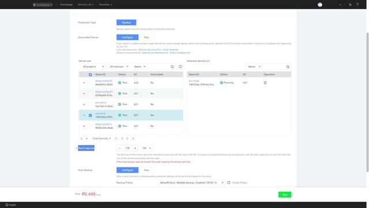Viewport: 369px width, 208px height.
Task: Select Backup protection type
Action: point(126,23)
